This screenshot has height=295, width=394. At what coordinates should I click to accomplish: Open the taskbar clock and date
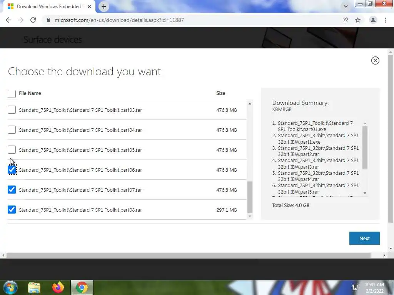coord(374,288)
